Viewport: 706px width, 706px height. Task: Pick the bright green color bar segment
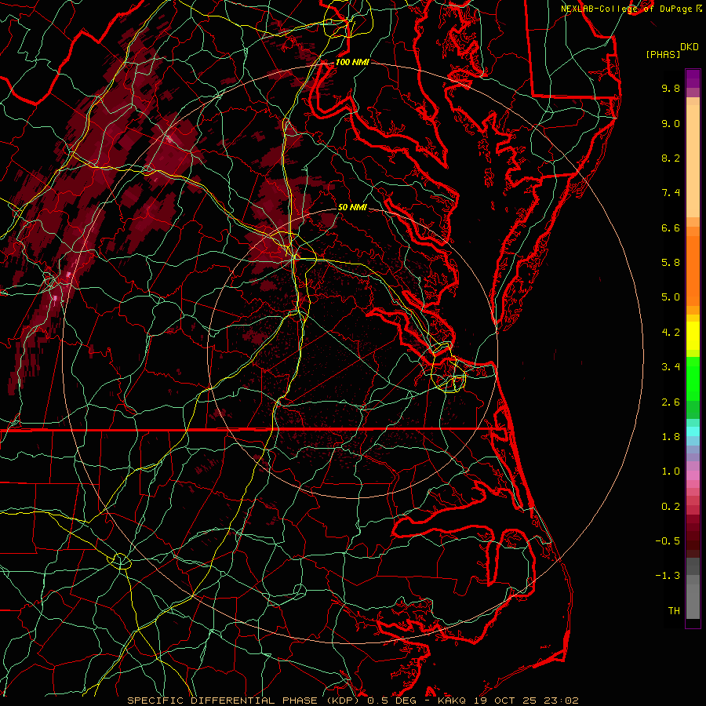click(693, 379)
